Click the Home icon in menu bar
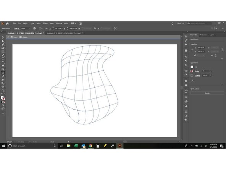226x170 pixels. tap(7, 24)
